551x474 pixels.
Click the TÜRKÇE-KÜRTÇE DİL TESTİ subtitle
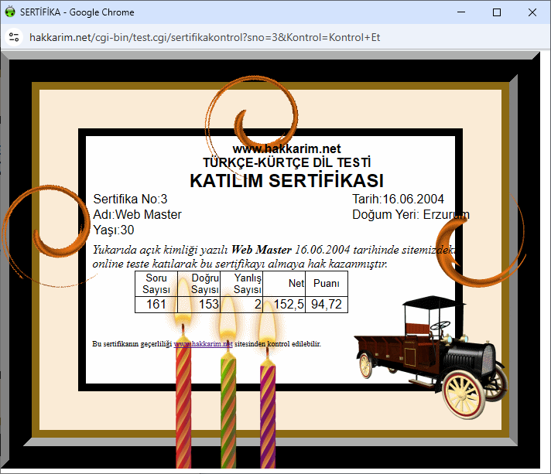pyautogui.click(x=286, y=162)
